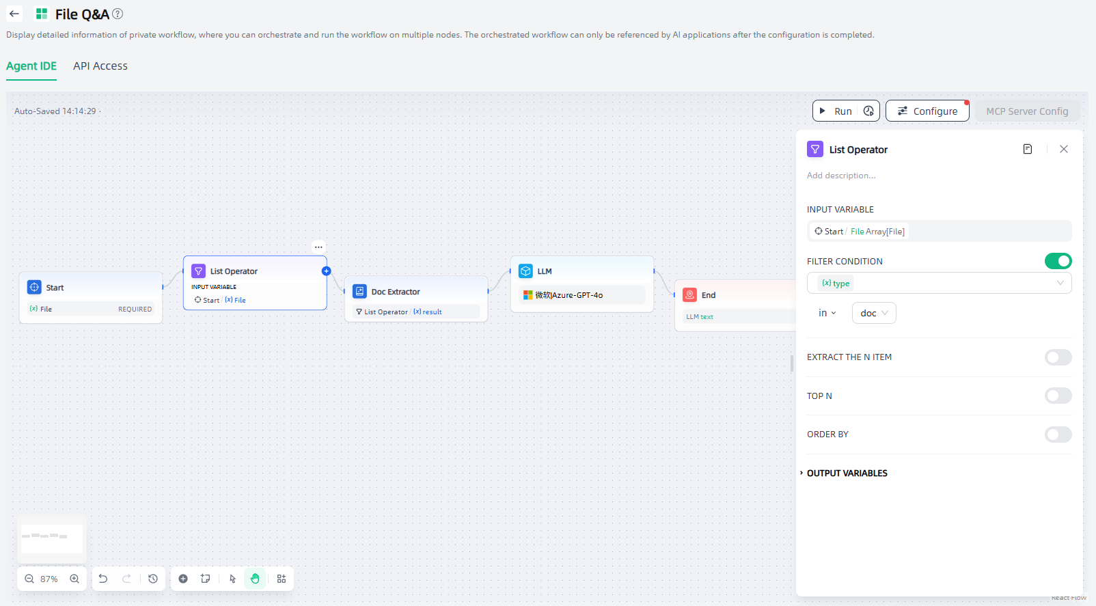
Task: Disable the Filter Condition toggle
Action: [1058, 261]
